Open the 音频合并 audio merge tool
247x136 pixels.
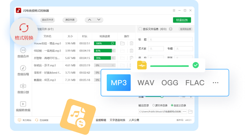(x=23, y=53)
